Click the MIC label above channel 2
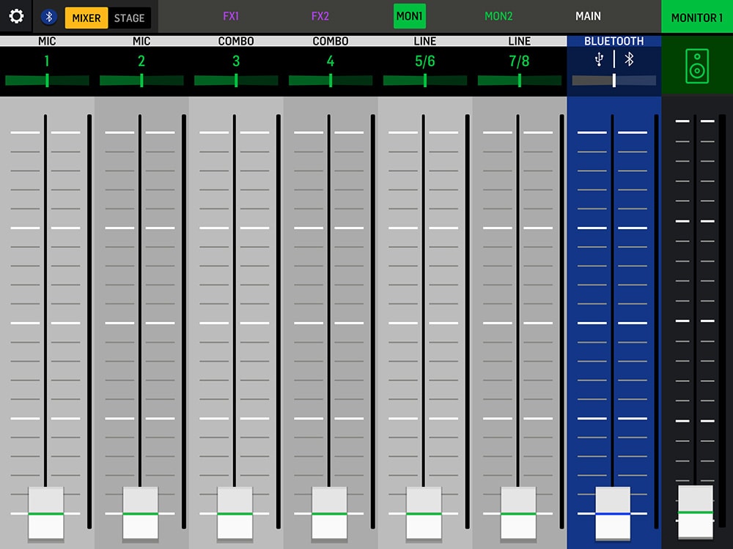The height and width of the screenshot is (549, 733). click(x=141, y=41)
